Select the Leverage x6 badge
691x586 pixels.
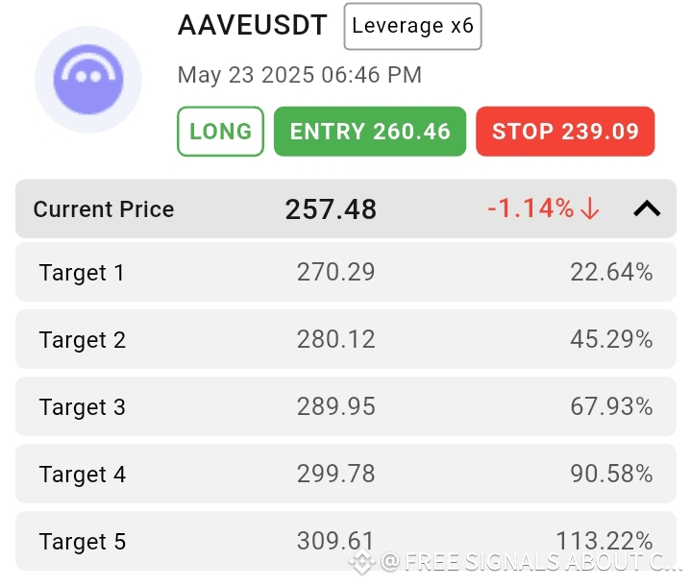coord(412,26)
